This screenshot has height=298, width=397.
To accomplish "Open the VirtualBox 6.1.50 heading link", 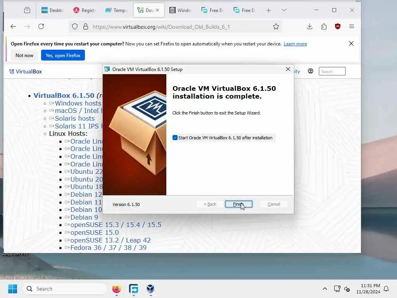I will (64, 95).
